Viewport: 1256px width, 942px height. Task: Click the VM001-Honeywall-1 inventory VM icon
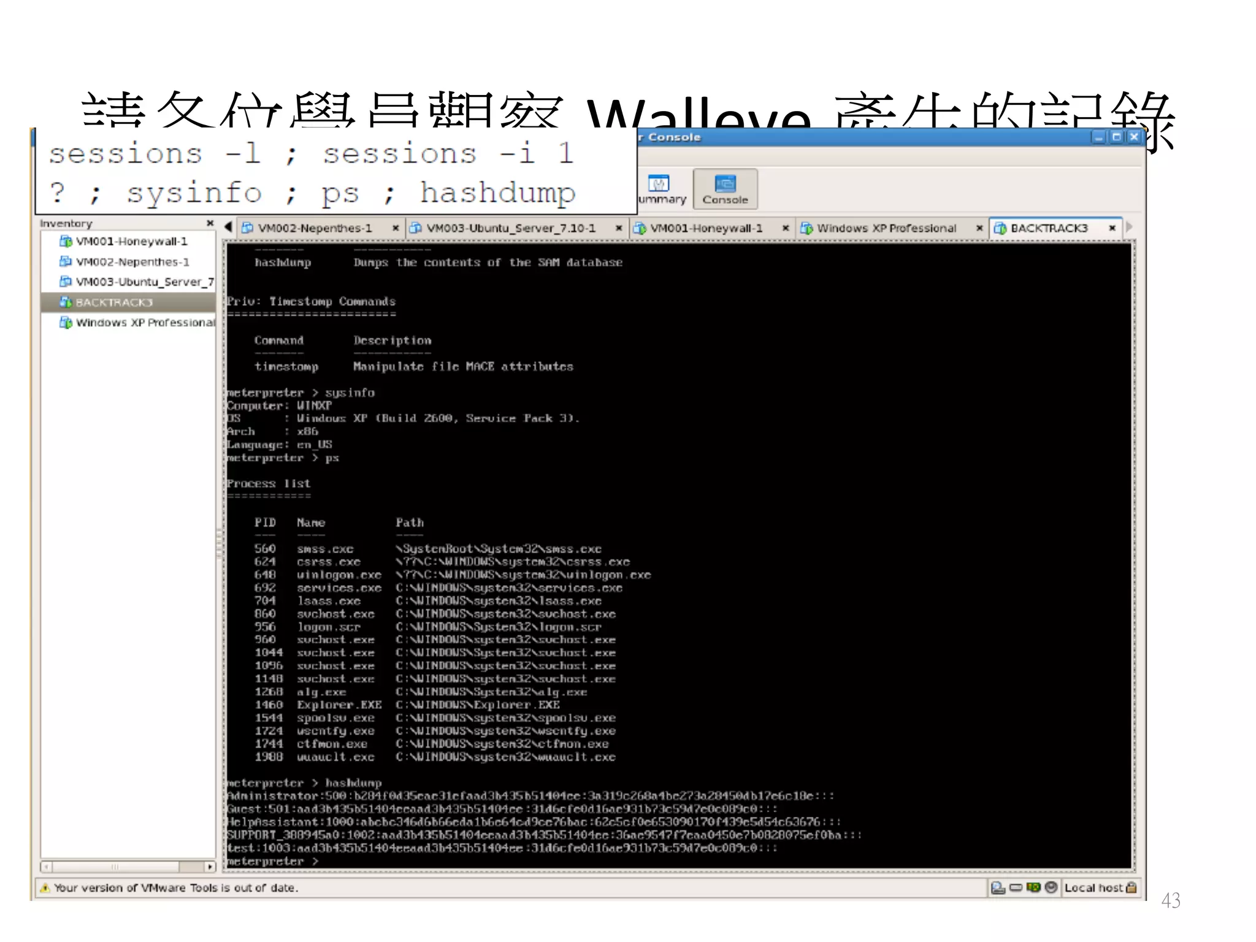tap(66, 241)
